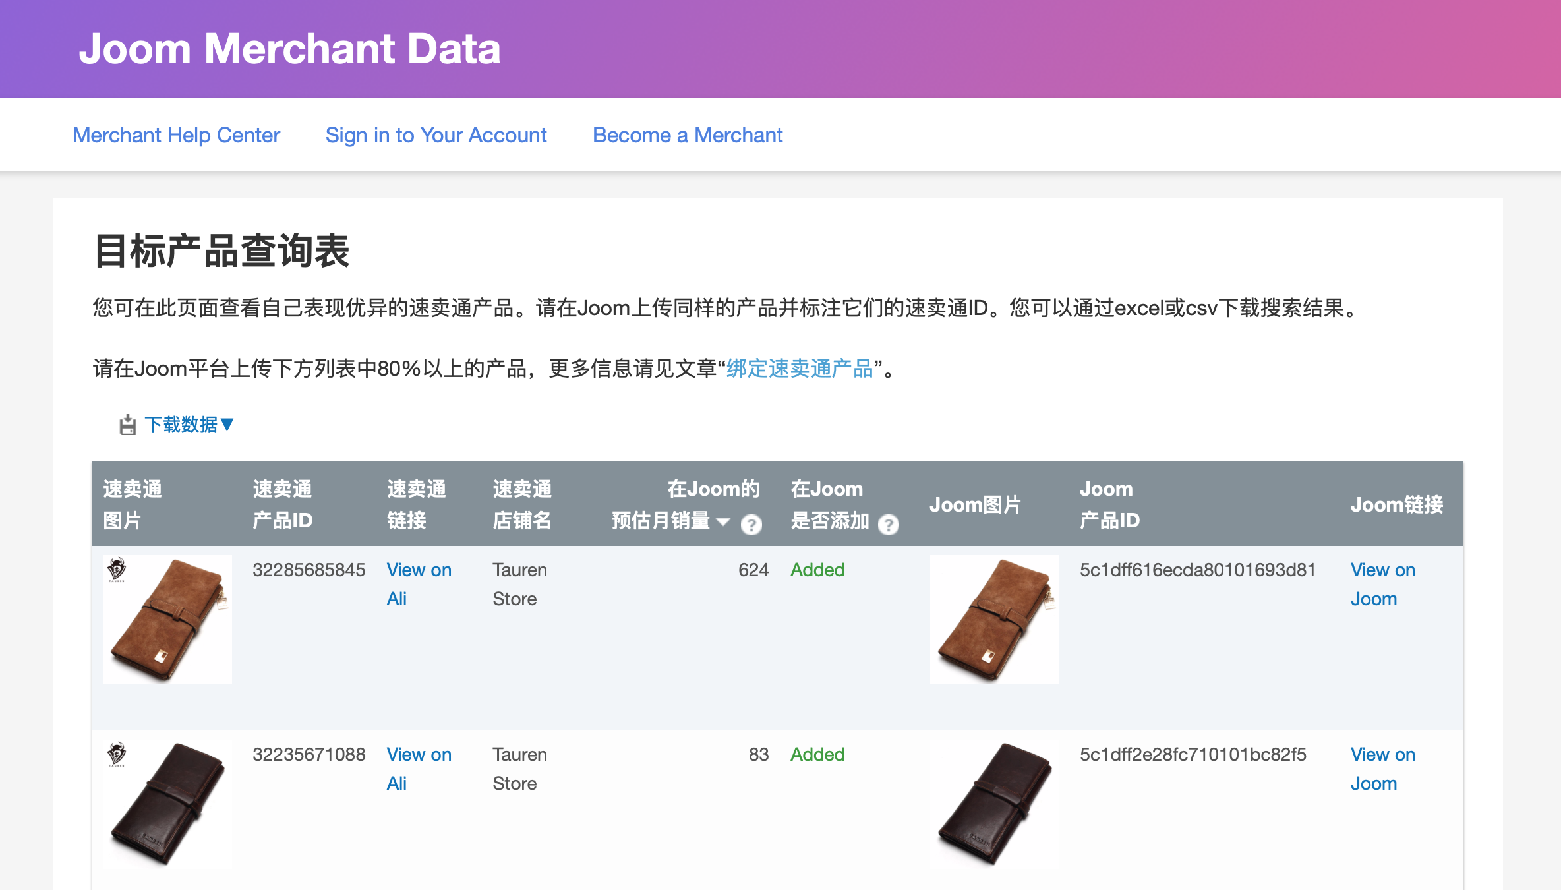
Task: Click the brown wallet Joom image
Action: point(994,620)
